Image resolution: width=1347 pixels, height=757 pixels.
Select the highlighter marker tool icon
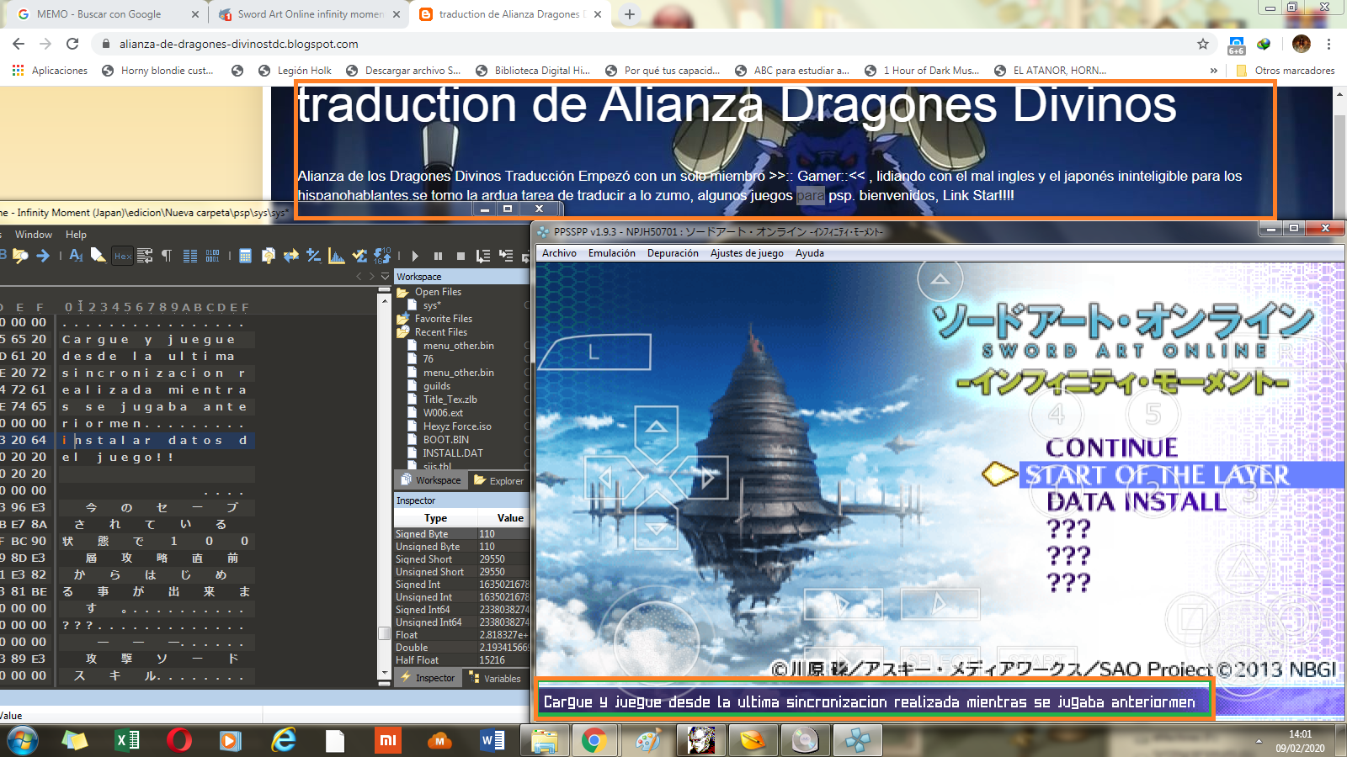(98, 256)
